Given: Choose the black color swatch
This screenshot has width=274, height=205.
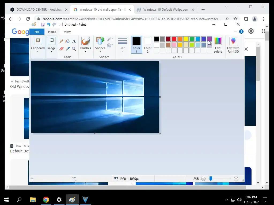Looking at the screenshot, I should pos(156,39).
